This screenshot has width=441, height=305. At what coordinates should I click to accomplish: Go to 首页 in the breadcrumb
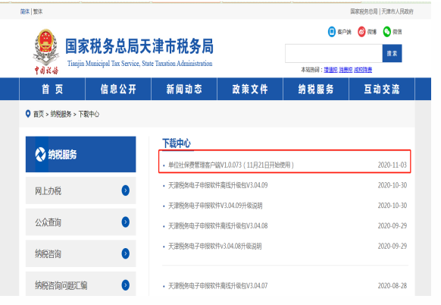pos(39,114)
